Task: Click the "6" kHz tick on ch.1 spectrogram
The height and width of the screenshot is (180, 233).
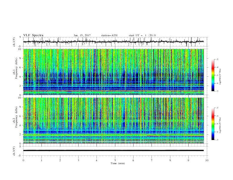Action: tap(21, 67)
